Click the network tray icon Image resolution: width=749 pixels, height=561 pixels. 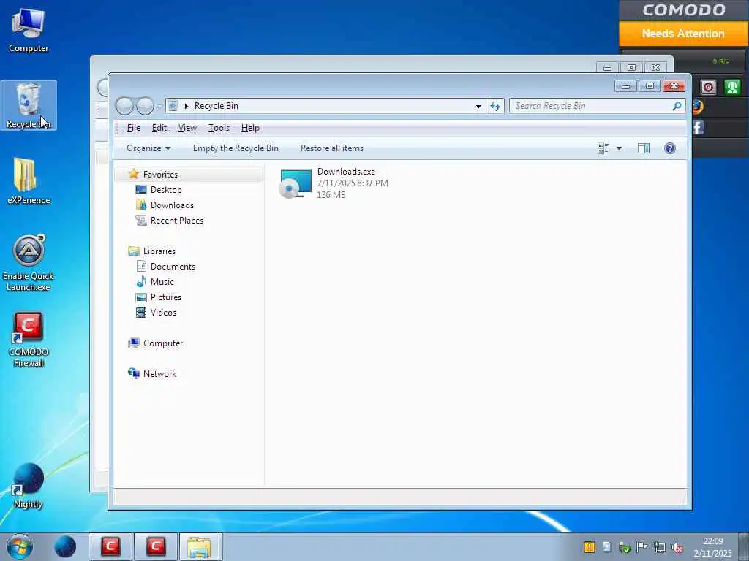660,547
